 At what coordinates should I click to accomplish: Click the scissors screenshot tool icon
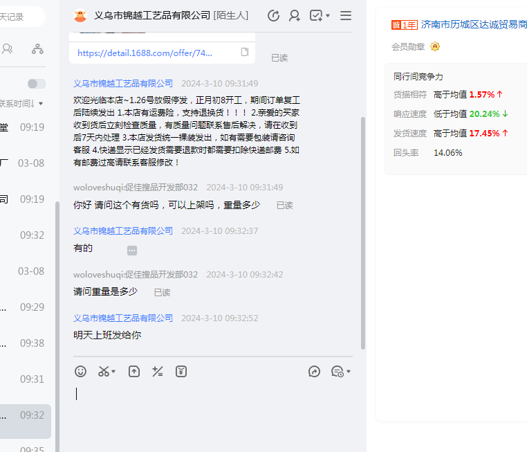click(103, 372)
